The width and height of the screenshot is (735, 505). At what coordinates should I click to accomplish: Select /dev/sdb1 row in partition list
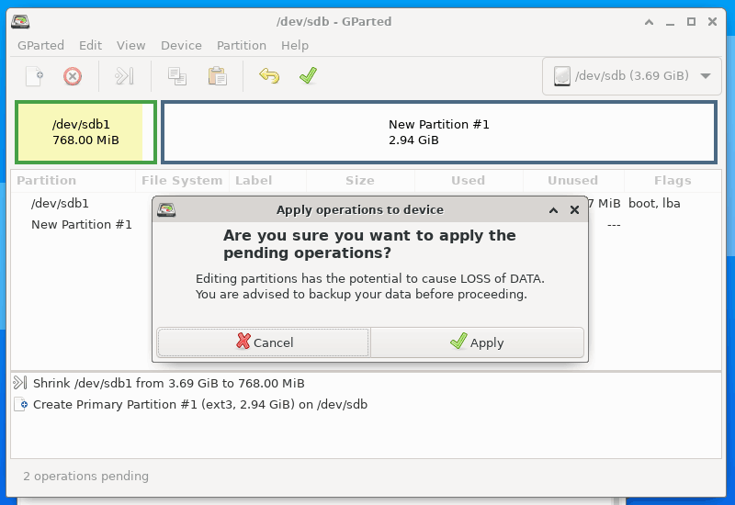click(366, 203)
